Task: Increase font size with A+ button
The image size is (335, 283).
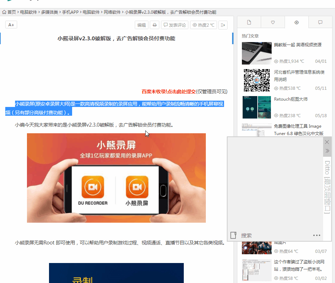Action: pyautogui.click(x=11, y=25)
